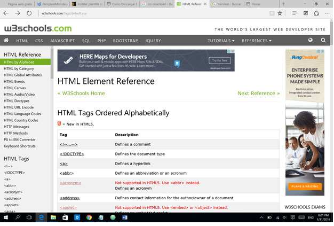Open the Share icon

coord(316,13)
